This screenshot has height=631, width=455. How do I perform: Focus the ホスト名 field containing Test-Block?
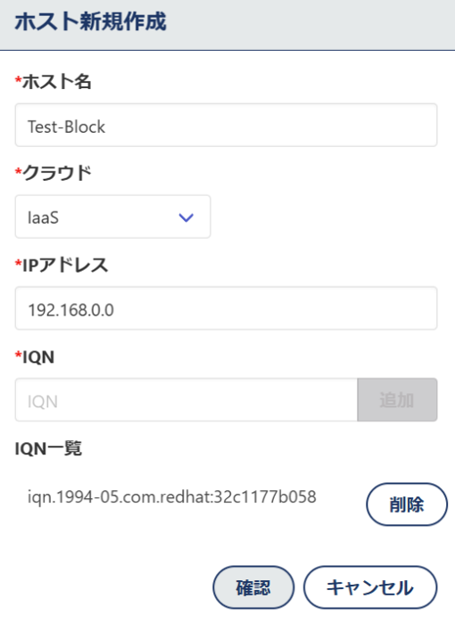[226, 125]
